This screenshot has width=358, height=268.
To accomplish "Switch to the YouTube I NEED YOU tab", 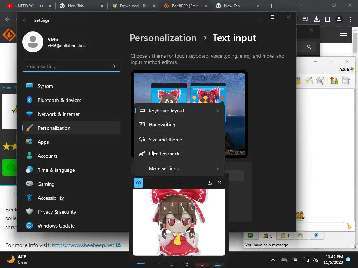I will pyautogui.click(x=25, y=6).
